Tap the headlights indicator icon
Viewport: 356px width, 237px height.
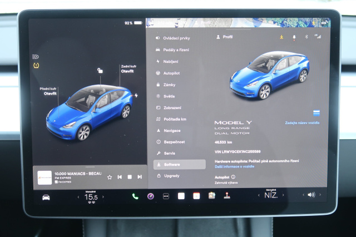tap(36, 57)
